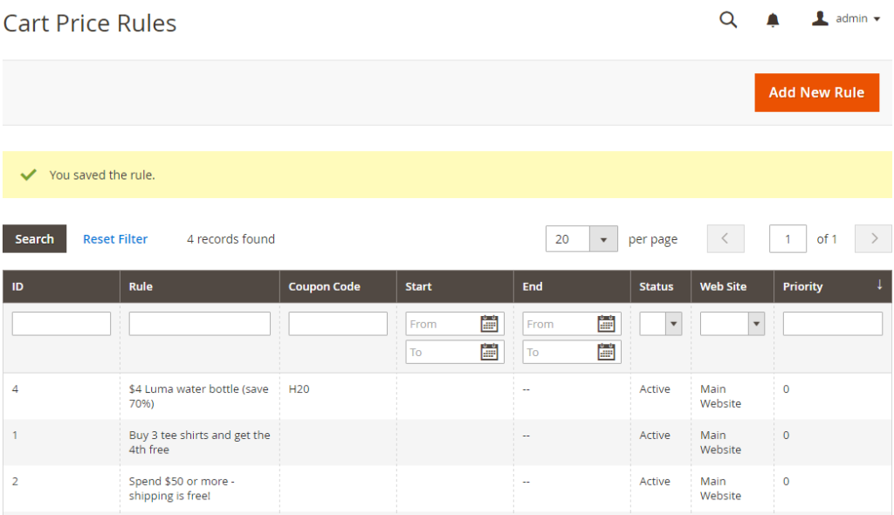This screenshot has width=894, height=515.
Task: Sort by Status column header
Action: [x=661, y=286]
